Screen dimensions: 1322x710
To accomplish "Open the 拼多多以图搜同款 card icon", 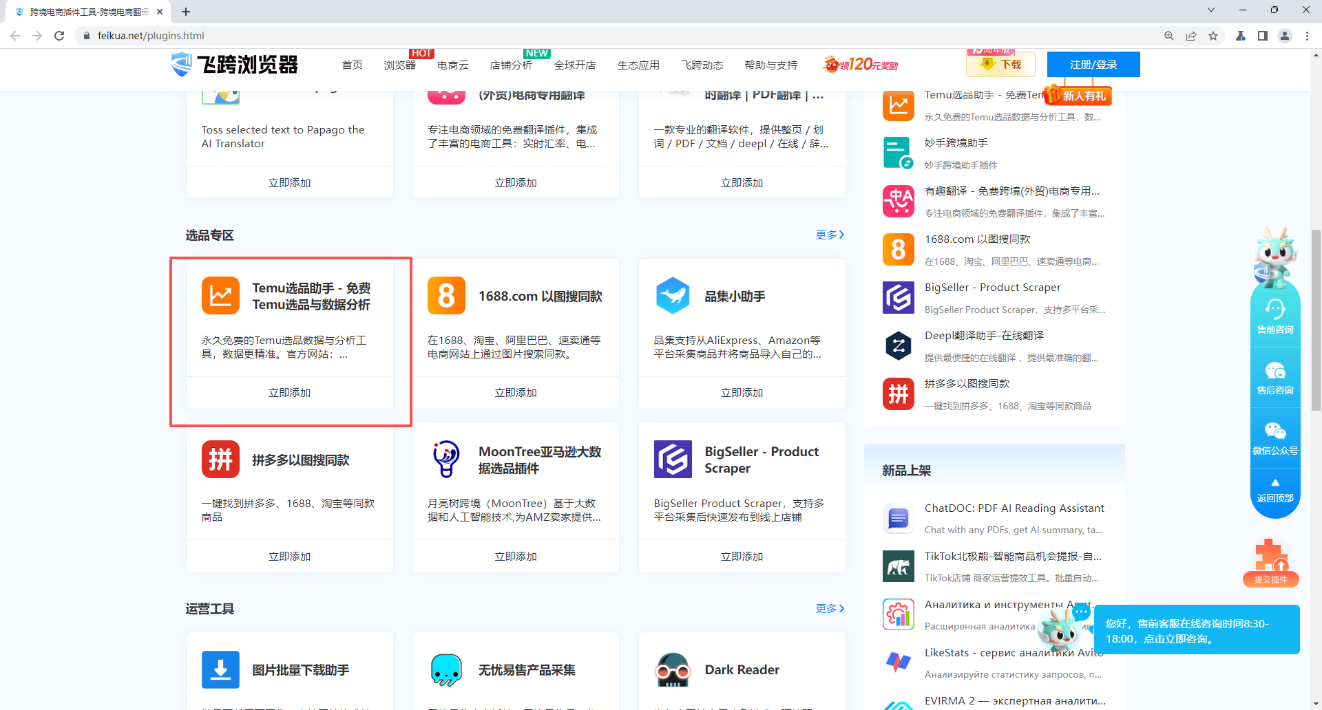I will tap(220, 460).
